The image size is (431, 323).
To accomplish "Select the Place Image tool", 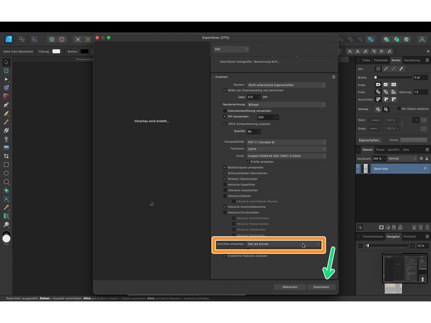I will [x=7, y=148].
